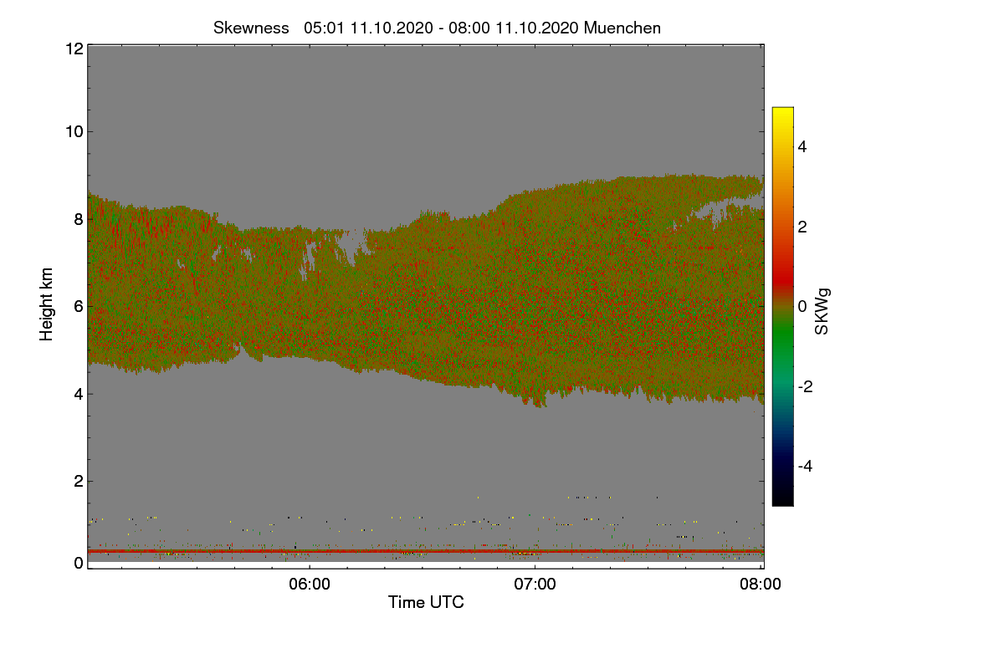Image resolution: width=1004 pixels, height=669 pixels.
Task: Click the 'Height km' y-axis label
Action: (x=46, y=304)
